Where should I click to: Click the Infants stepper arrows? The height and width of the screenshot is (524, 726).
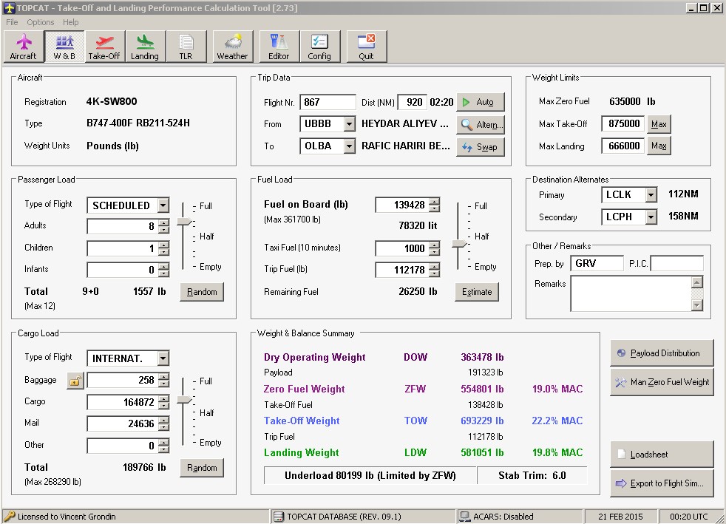click(163, 270)
